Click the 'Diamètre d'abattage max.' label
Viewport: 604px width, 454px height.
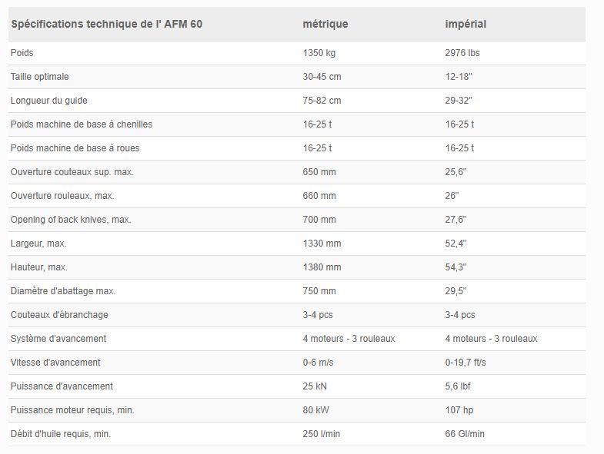(62, 291)
